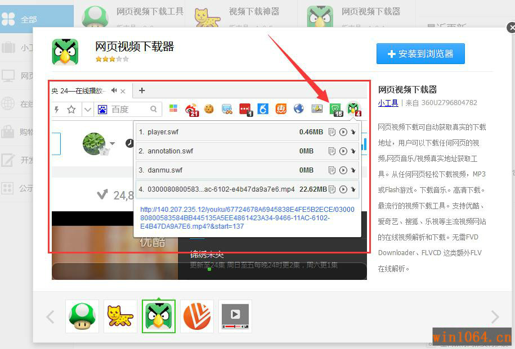Select the player.swf row
The height and width of the screenshot is (349, 515).
coord(247,132)
